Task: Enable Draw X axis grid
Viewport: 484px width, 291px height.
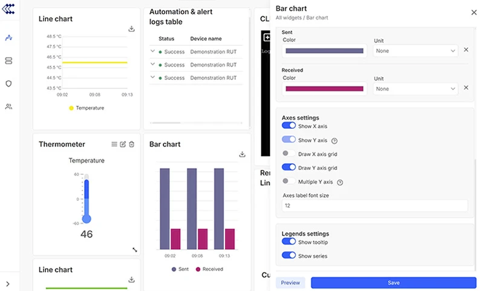Action: coord(289,154)
